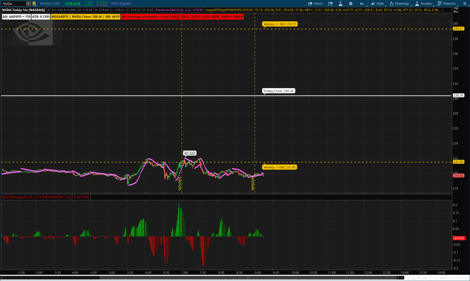
Task: Click the ATR: 0.1393 label
Action: point(42,17)
